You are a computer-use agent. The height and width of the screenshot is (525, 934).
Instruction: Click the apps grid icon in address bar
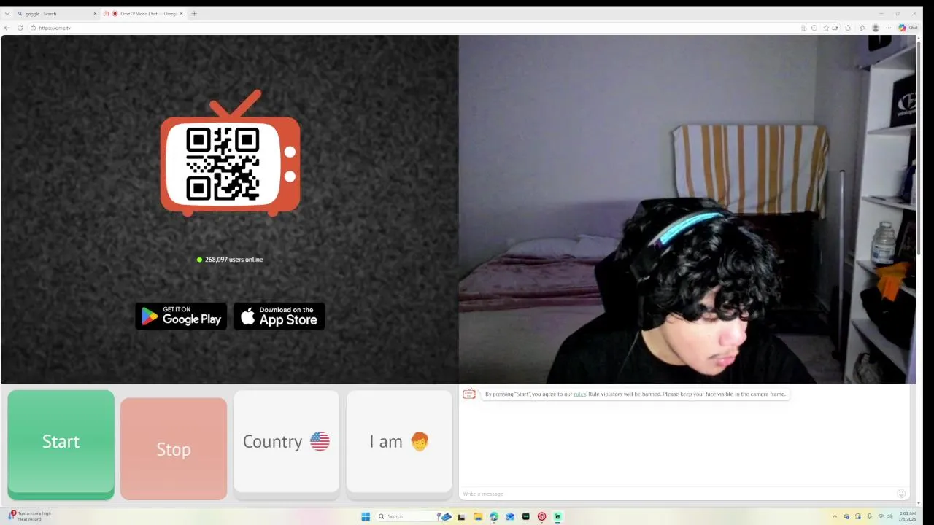[x=804, y=28]
